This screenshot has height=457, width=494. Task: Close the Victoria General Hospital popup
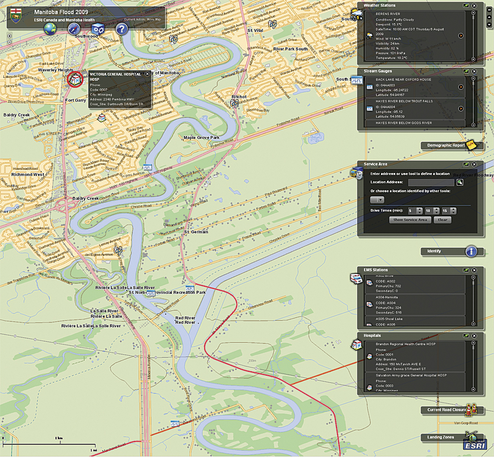tap(147, 74)
